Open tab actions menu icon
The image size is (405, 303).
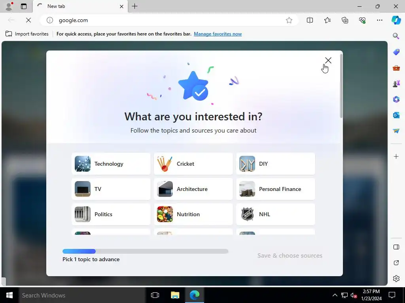(24, 6)
